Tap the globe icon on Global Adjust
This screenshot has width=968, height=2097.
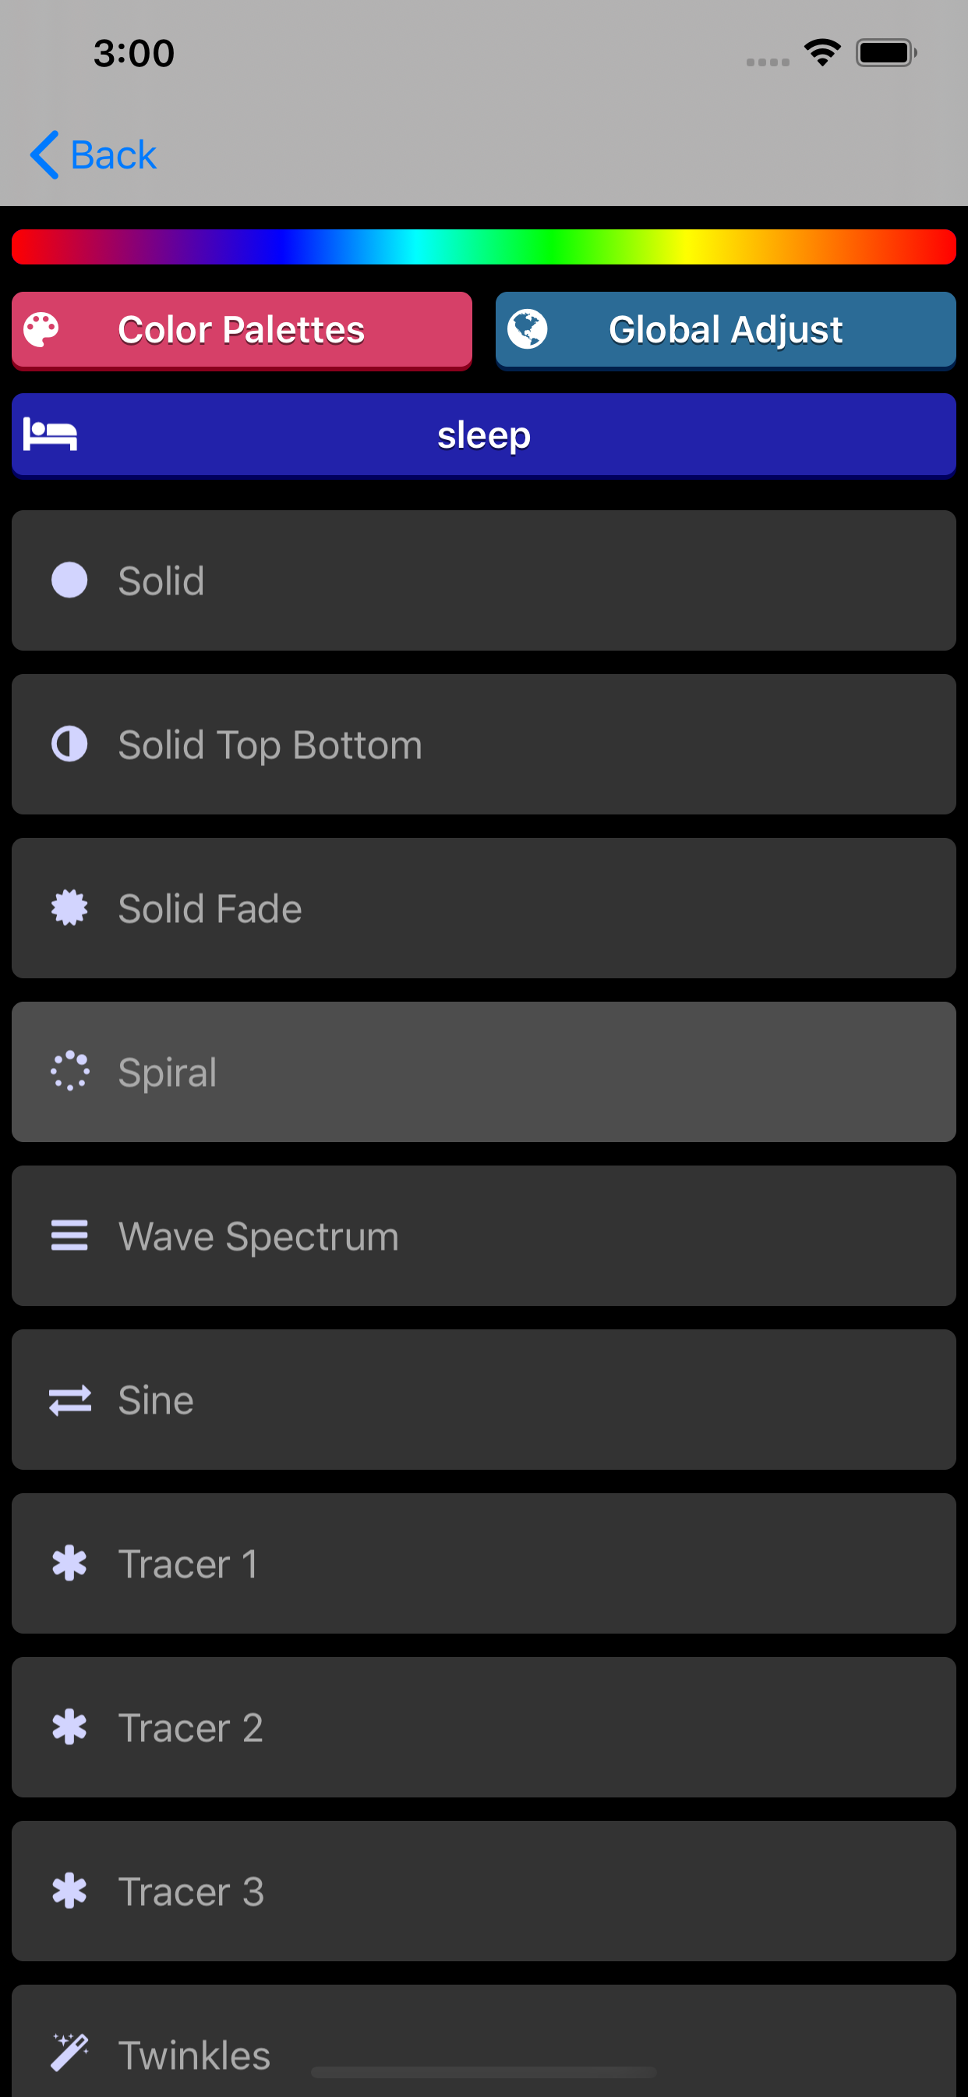527,330
